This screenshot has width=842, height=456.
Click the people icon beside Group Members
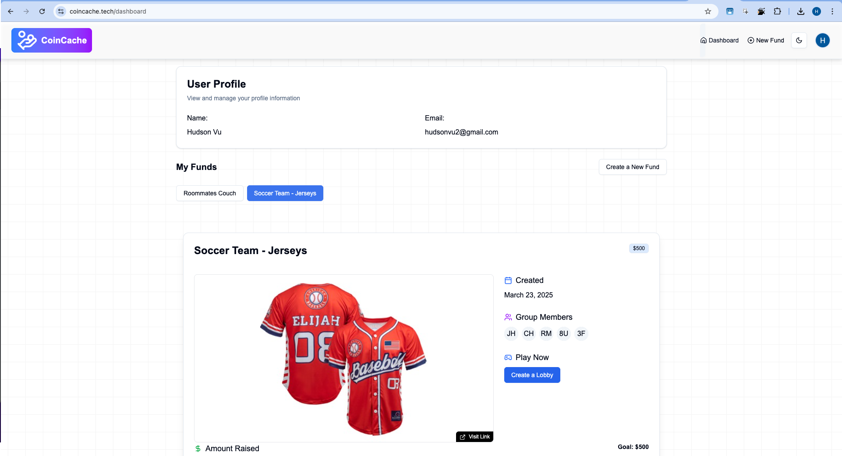[508, 317]
